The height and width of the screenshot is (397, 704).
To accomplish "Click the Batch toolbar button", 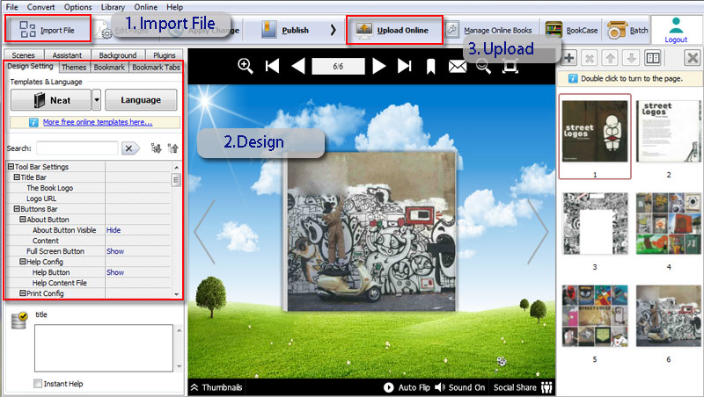I will (627, 30).
